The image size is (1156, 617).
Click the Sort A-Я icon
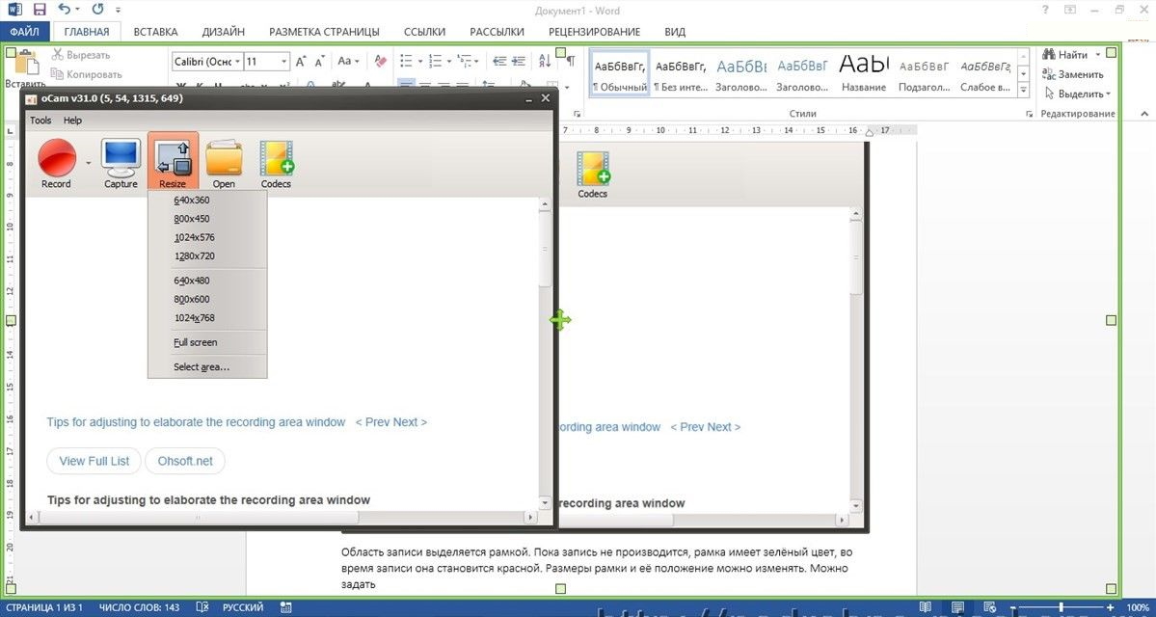pos(545,61)
